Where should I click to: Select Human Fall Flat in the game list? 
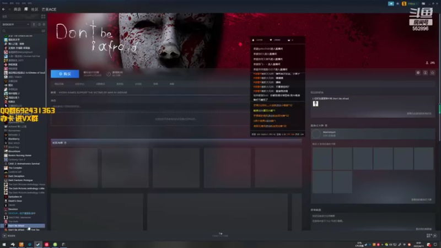(24, 56)
